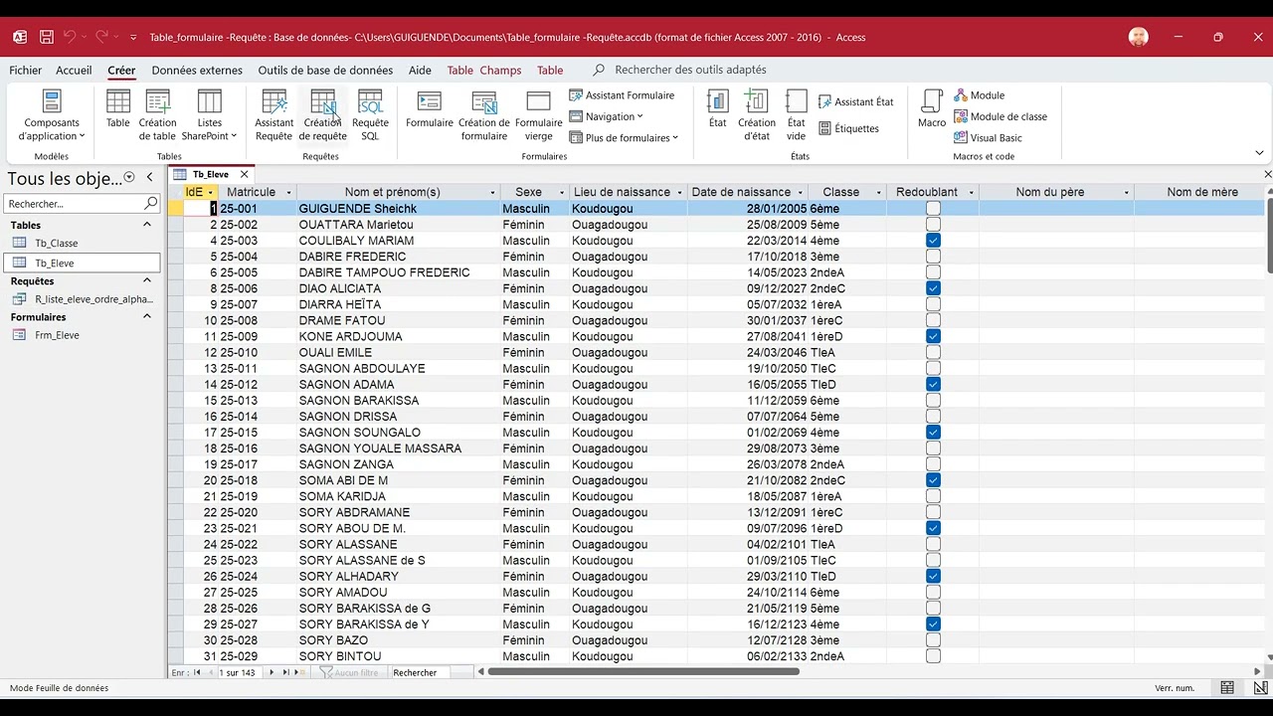Collapse the ribbon using the chevron
The width and height of the screenshot is (1273, 716).
coord(1259,153)
